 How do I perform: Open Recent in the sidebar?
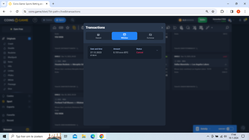(x=10, y=121)
